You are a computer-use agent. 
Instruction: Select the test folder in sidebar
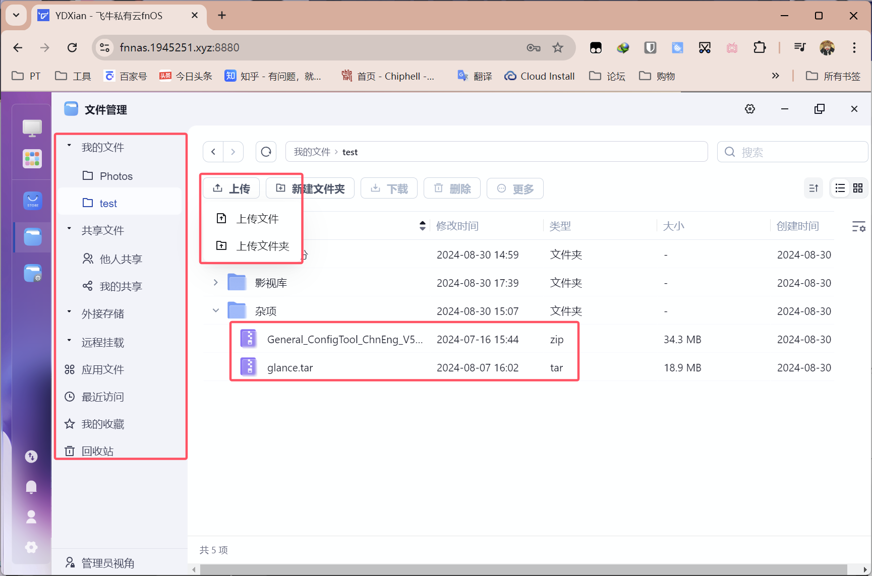[120, 203]
